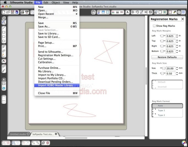Click the Bottom margin stepper arrows
The width and height of the screenshot is (188, 147).
pyautogui.click(x=177, y=51)
